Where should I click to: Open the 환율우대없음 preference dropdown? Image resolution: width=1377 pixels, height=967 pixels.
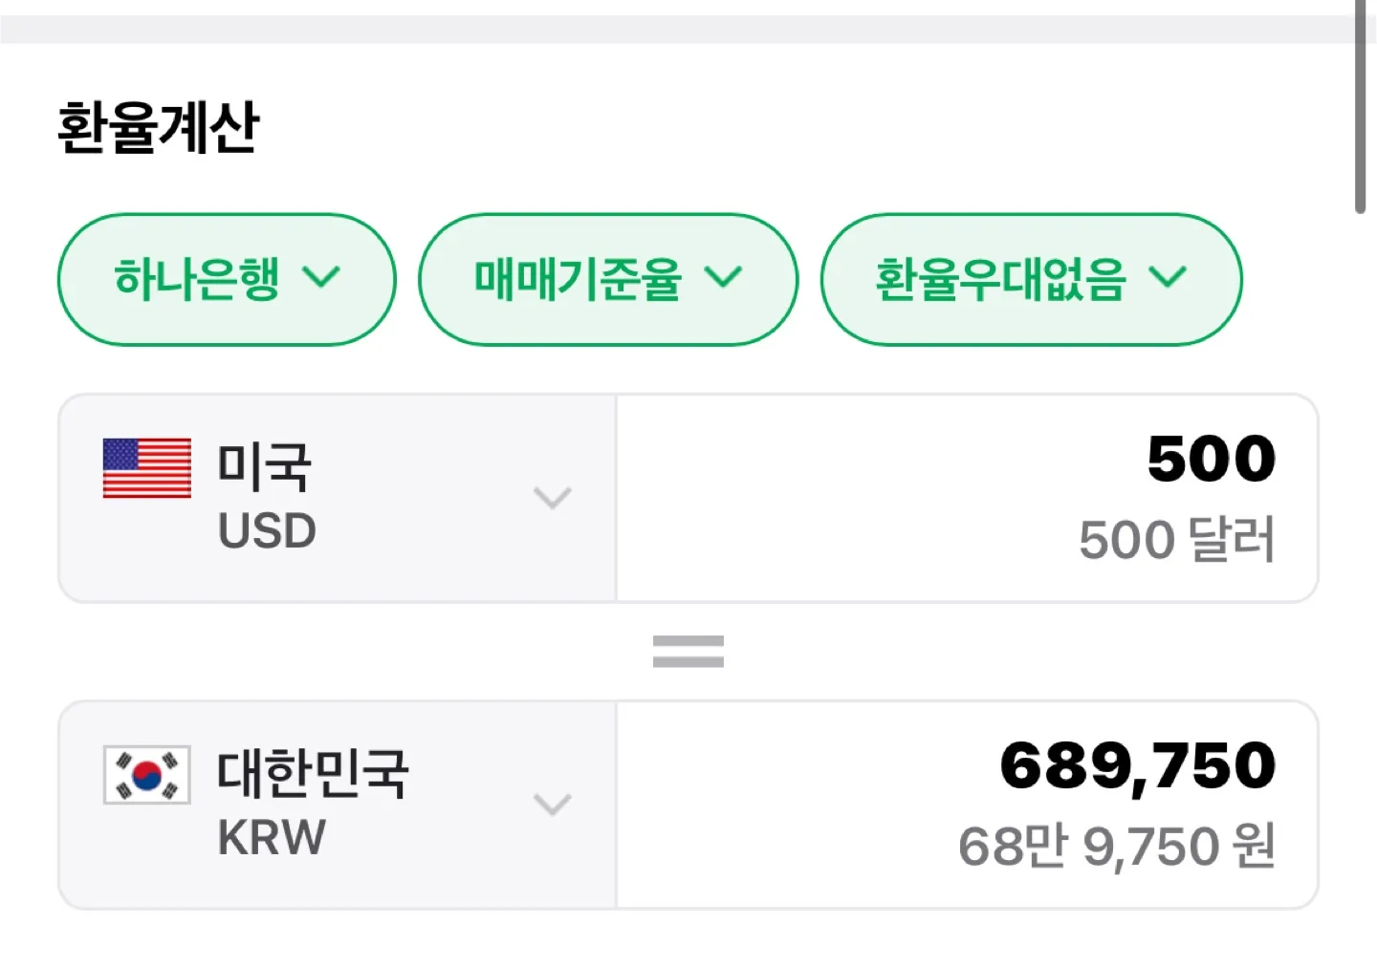pos(1031,279)
